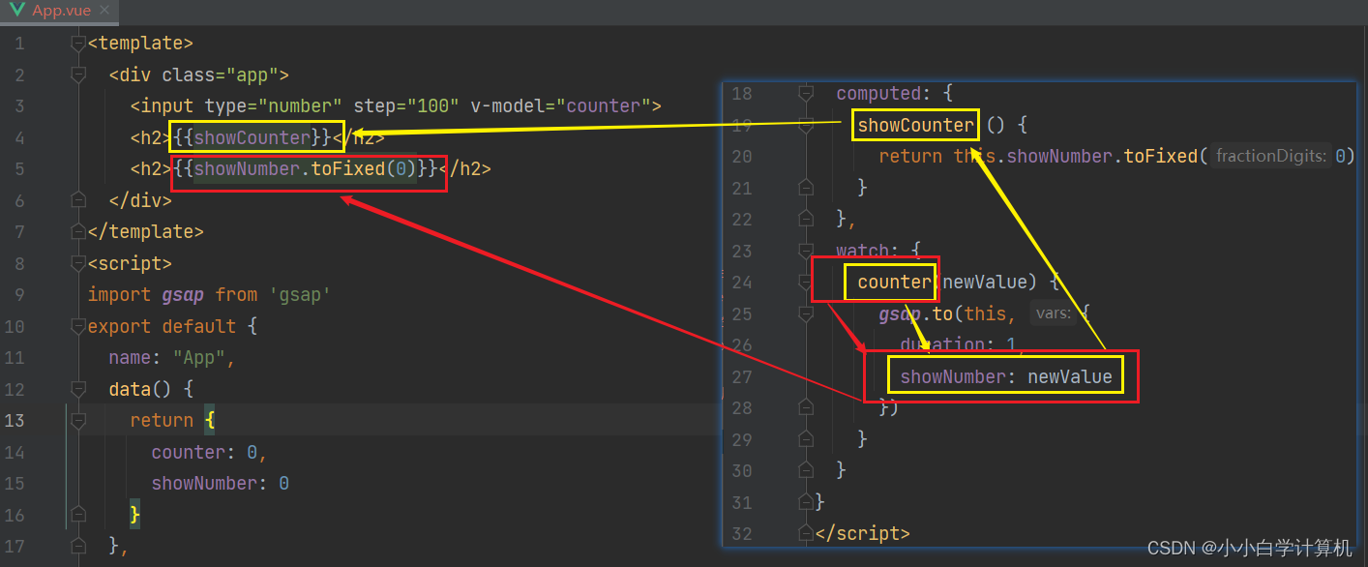Click showNumber.toFixed(0) expression on line 5

[x=306, y=169]
